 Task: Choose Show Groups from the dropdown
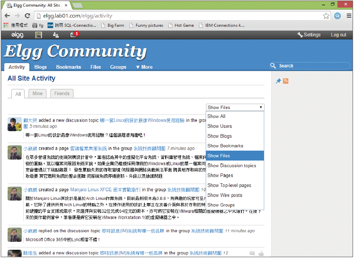coord(235,205)
